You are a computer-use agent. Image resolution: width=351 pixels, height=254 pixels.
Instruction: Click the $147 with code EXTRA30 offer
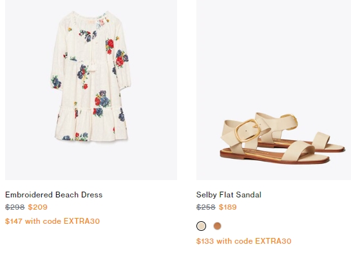(52, 221)
